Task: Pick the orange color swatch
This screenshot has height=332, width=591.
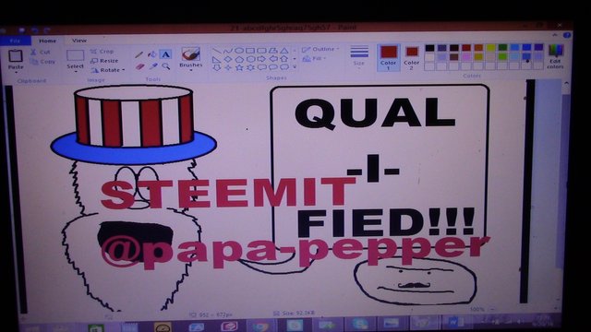Action: [478, 48]
